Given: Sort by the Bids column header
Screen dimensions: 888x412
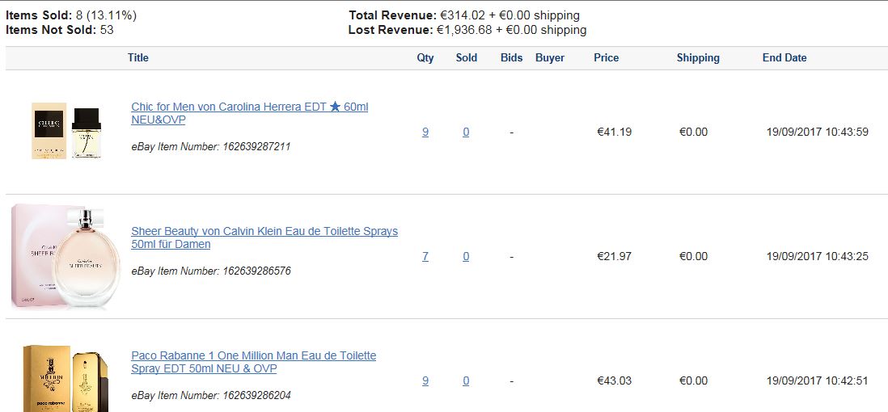Looking at the screenshot, I should (511, 57).
